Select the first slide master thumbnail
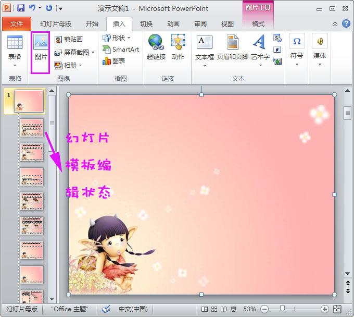 (x=29, y=101)
